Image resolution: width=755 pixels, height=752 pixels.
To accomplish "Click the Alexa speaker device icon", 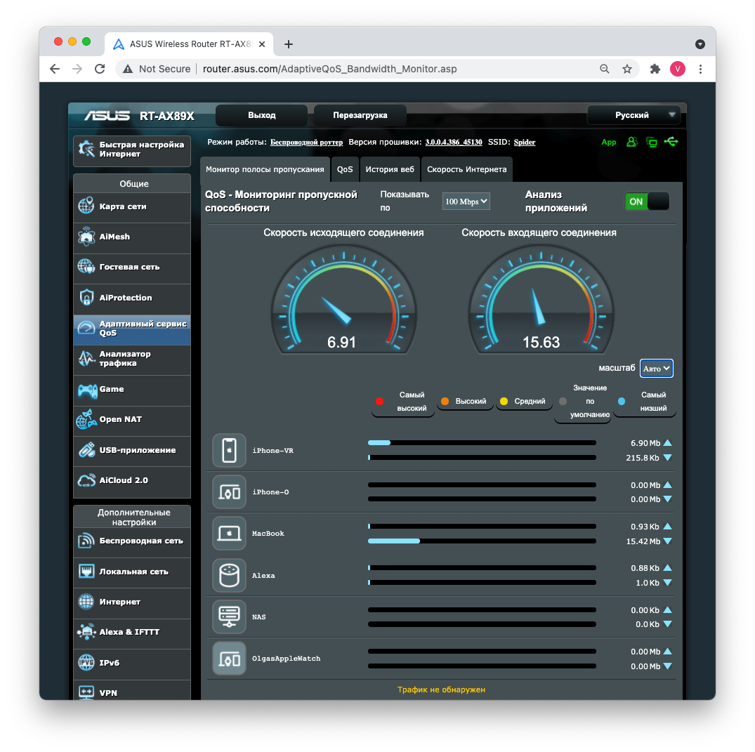I will pyautogui.click(x=229, y=575).
